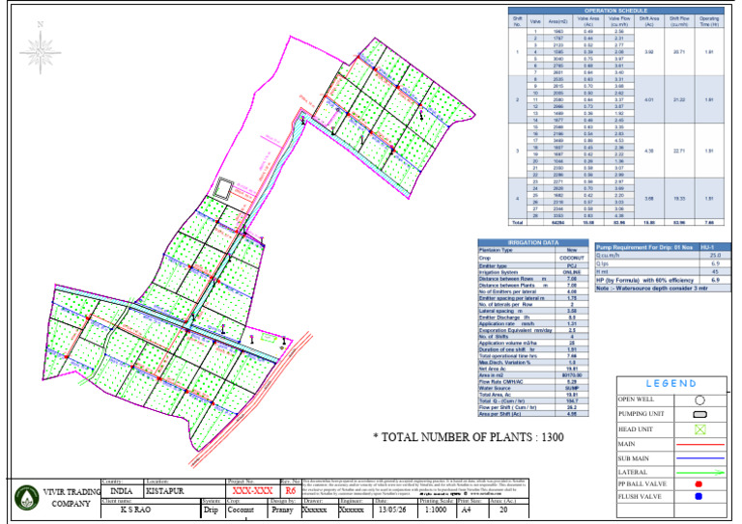This screenshot has width=742, height=524.
Task: Click the LEGEND title
Action: point(671,384)
